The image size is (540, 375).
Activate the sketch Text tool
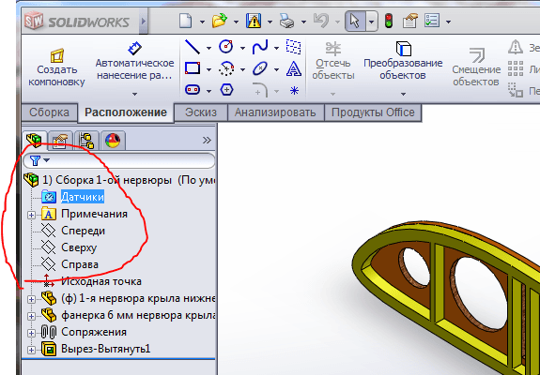coord(294,68)
